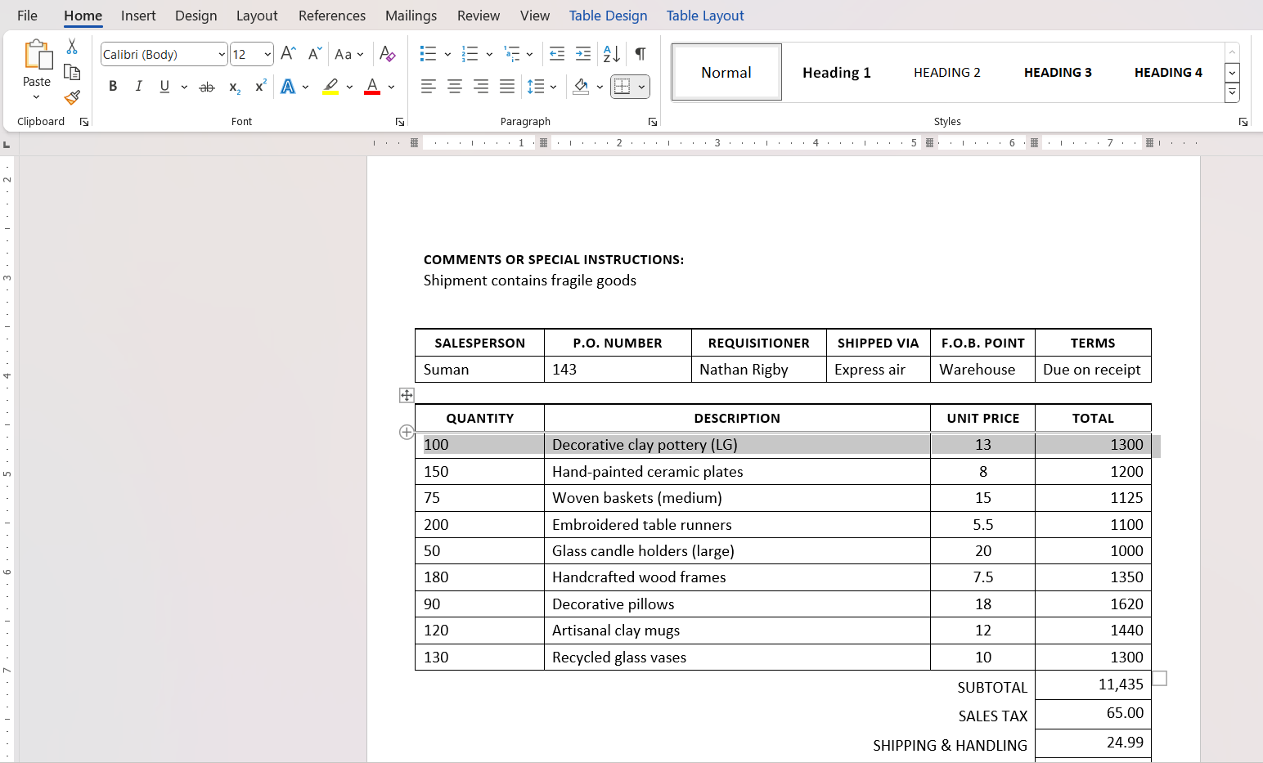Open the Table Layout tab
The height and width of the screenshot is (763, 1263).
click(x=705, y=16)
